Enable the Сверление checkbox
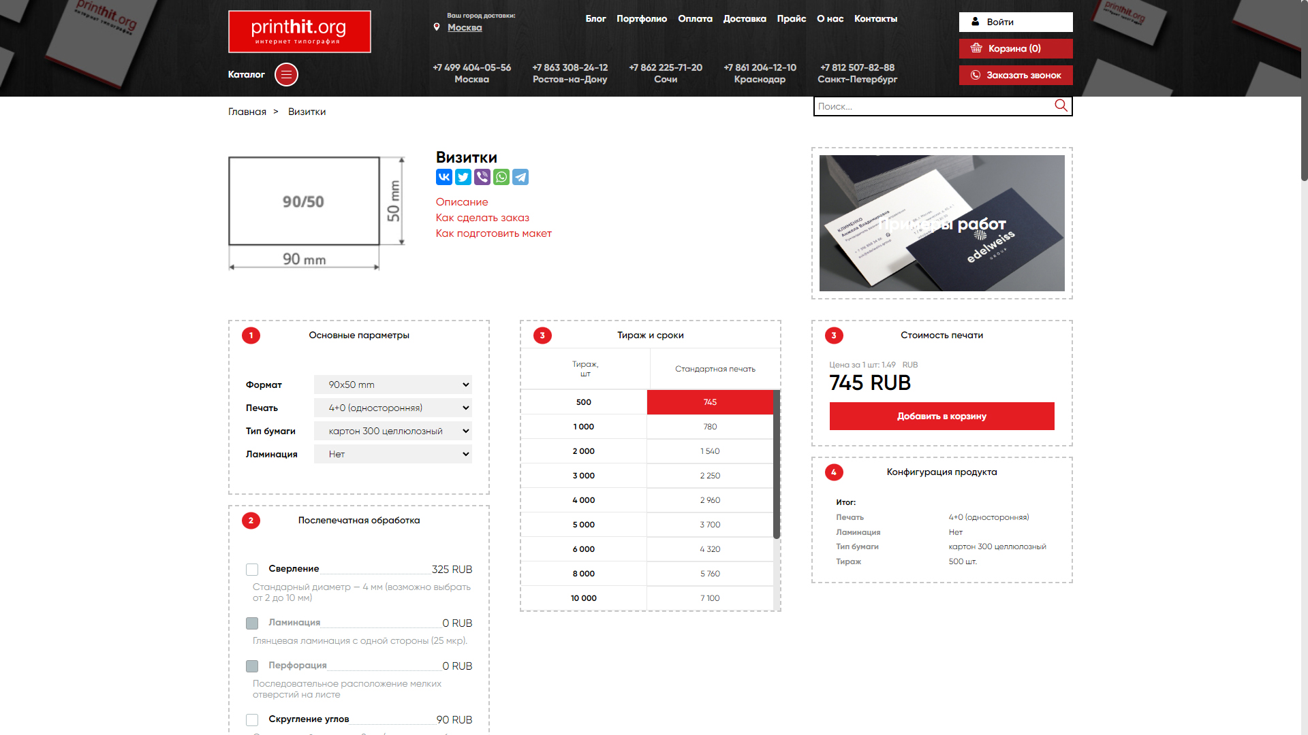The width and height of the screenshot is (1308, 735). click(252, 570)
